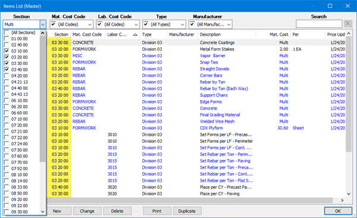Check the 07 92 00 section checkbox
Image resolution: width=357 pixels, height=218 pixels.
click(7, 169)
